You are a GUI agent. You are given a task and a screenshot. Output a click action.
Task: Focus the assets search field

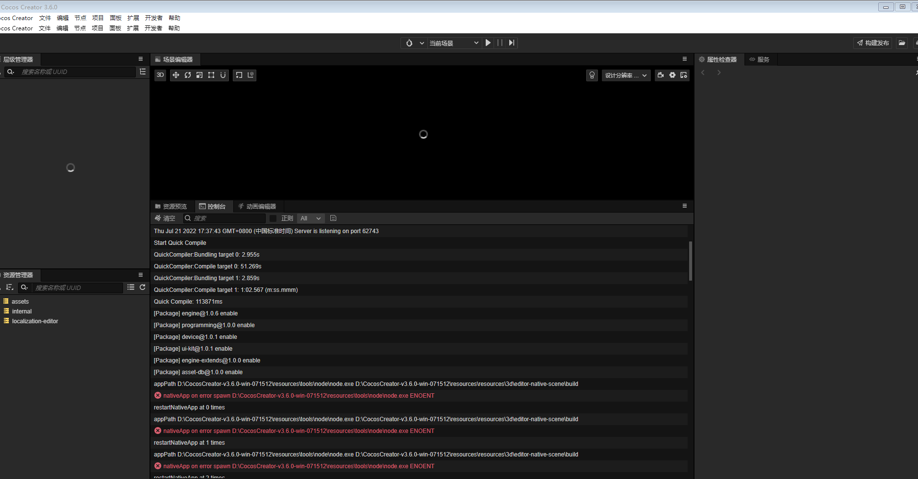click(77, 287)
